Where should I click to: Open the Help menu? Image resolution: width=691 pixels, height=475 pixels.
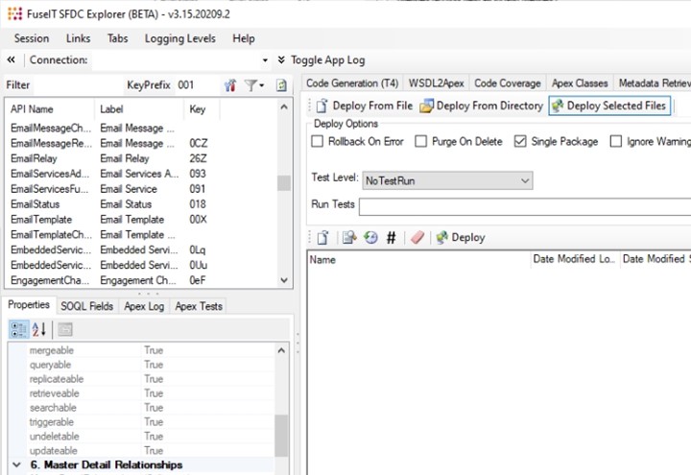pos(244,38)
